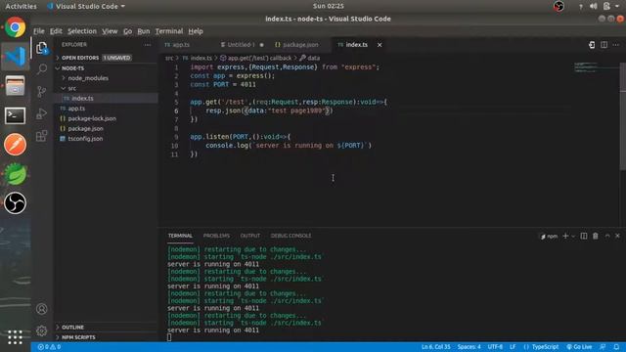Open the Accounts menu icon
Image resolution: width=626 pixels, height=352 pixels.
click(41, 309)
